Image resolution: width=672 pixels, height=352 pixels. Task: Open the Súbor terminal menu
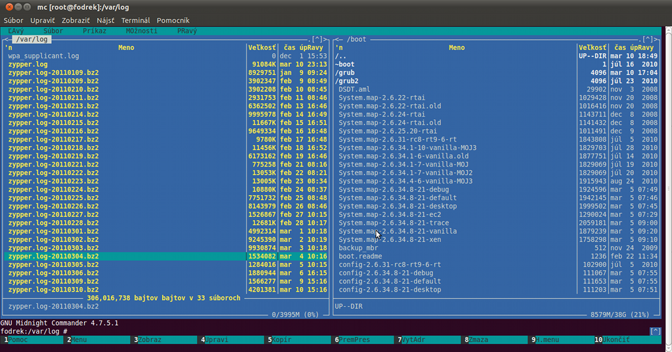coord(13,20)
